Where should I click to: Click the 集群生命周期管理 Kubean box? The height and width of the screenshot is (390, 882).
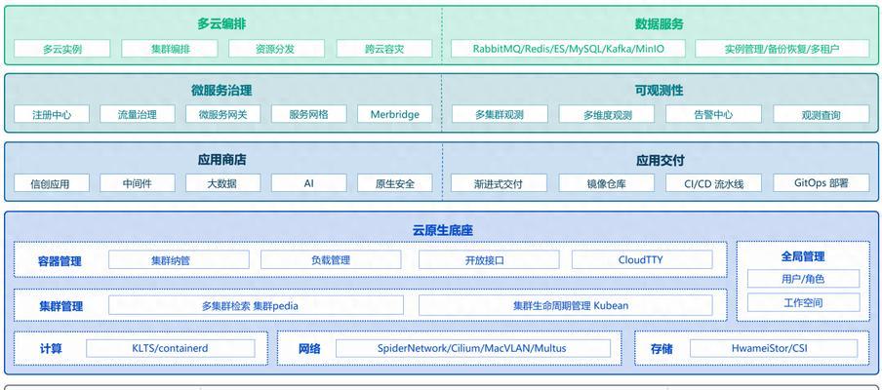tap(565, 306)
